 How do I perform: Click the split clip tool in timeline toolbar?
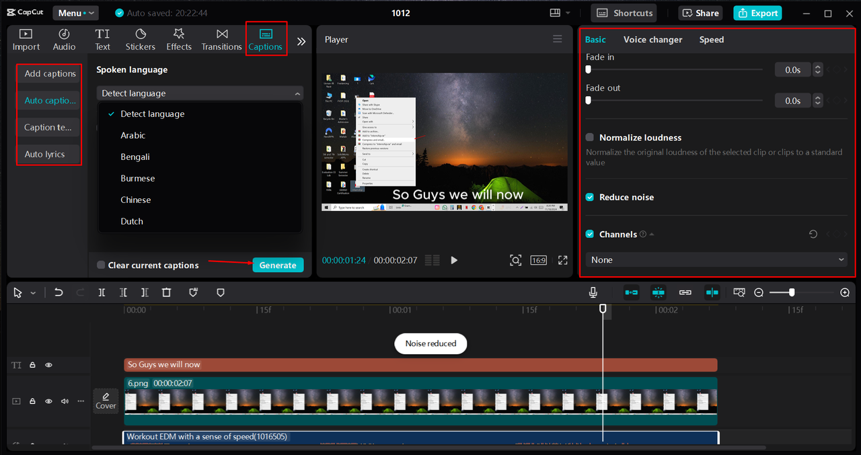(x=102, y=292)
